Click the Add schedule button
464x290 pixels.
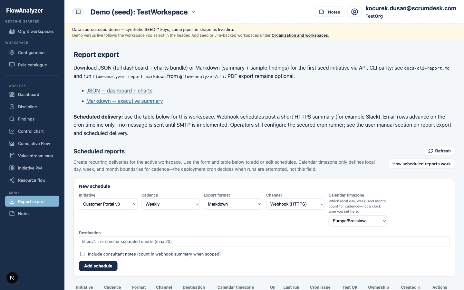pyautogui.click(x=98, y=266)
